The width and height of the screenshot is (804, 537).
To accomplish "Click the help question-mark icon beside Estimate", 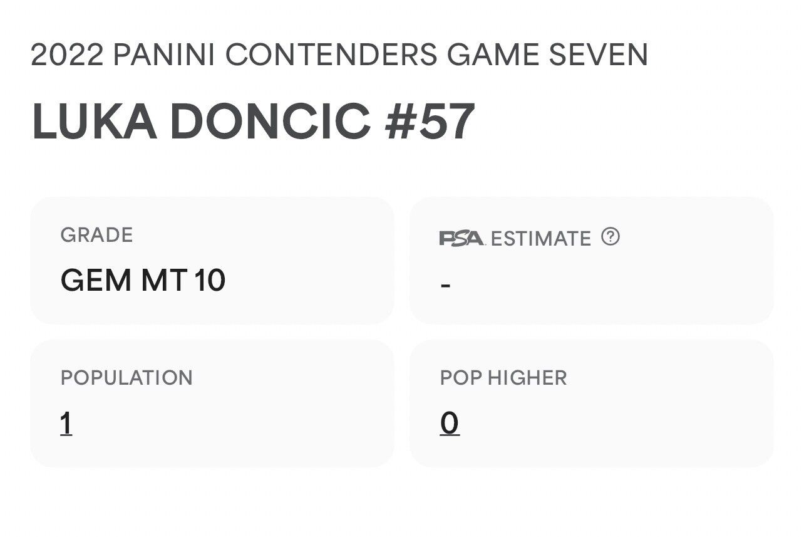I will (x=611, y=237).
